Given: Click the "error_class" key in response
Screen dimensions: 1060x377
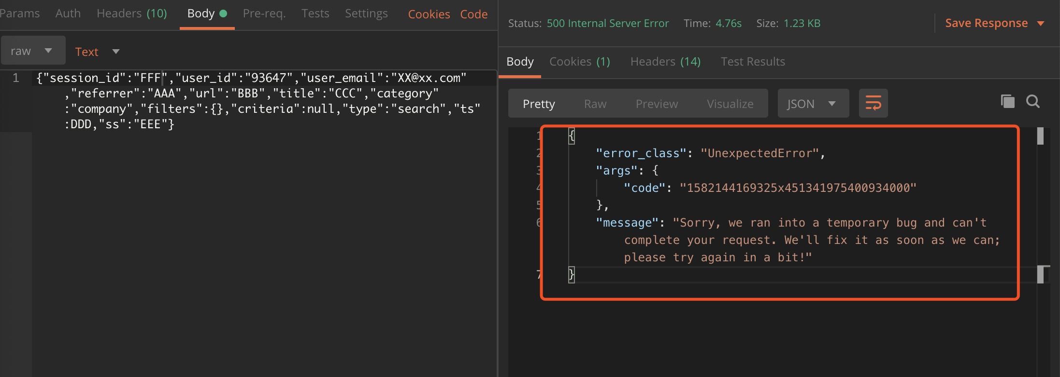Looking at the screenshot, I should 641,153.
